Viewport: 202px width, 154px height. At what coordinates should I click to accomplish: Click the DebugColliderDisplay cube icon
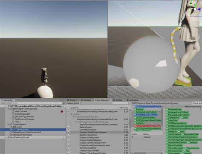pos(11,135)
